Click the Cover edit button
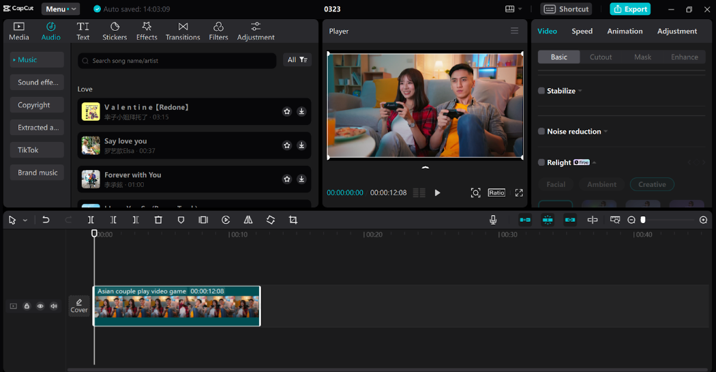This screenshot has width=716, height=372. 79,306
